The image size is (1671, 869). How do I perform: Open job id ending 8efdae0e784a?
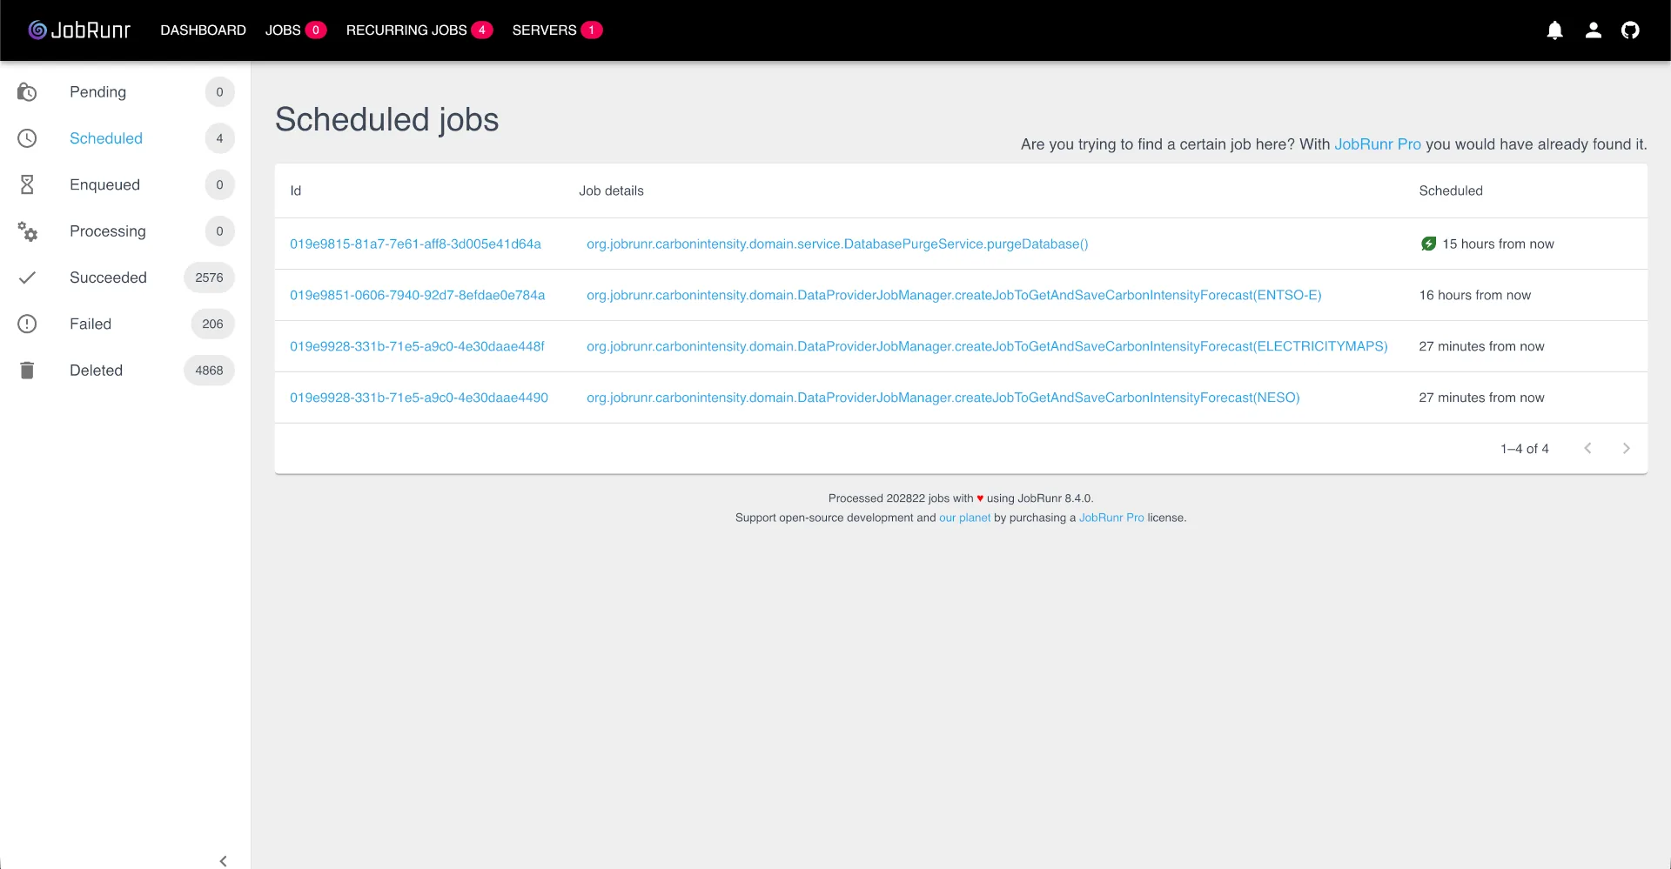pos(417,295)
